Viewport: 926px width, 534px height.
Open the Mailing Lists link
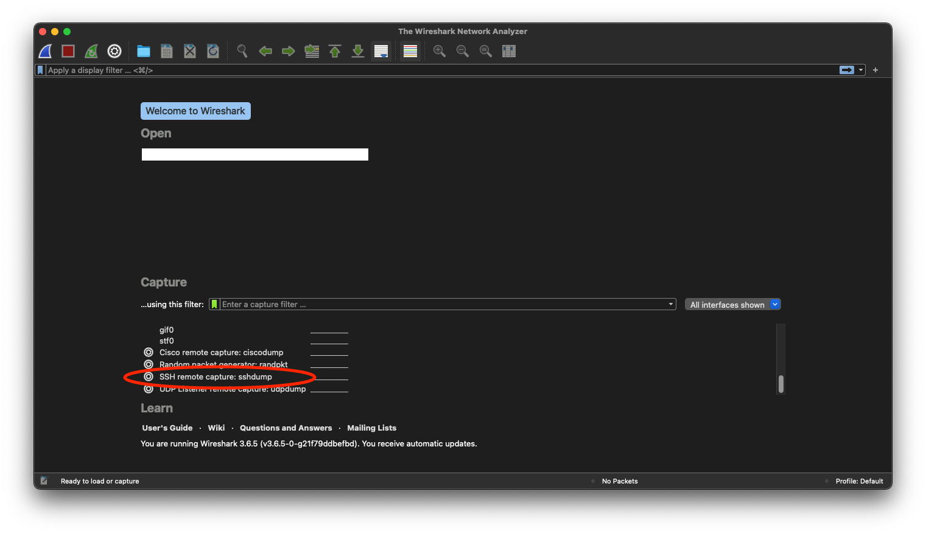click(x=371, y=428)
